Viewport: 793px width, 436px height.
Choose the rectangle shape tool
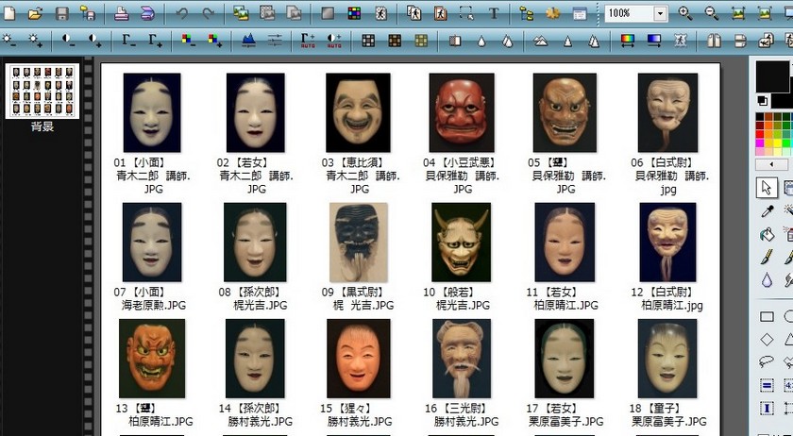click(768, 317)
